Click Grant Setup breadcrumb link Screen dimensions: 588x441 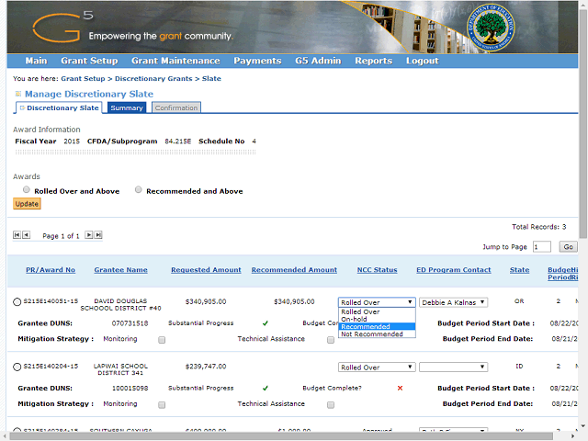83,79
